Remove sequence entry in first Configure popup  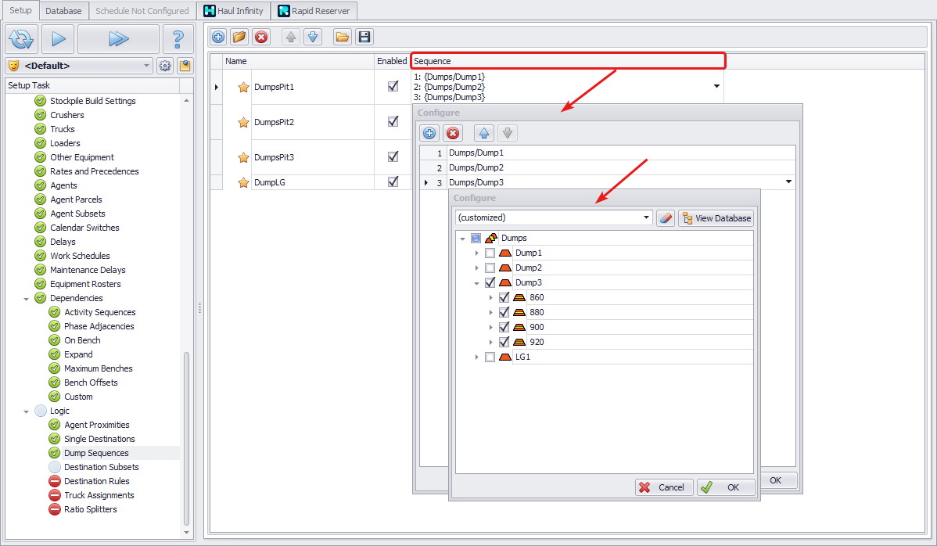pos(453,133)
